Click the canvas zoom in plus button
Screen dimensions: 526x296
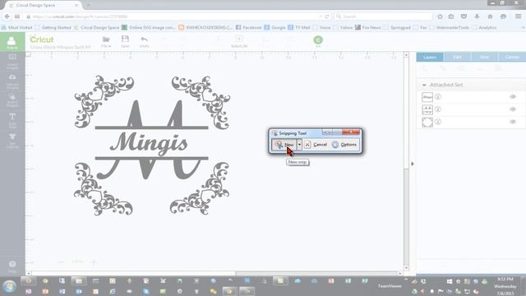click(x=94, y=261)
